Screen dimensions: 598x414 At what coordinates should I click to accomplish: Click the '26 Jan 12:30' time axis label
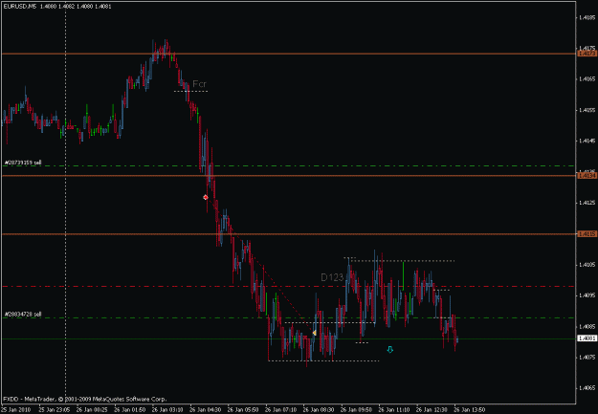[432, 410]
